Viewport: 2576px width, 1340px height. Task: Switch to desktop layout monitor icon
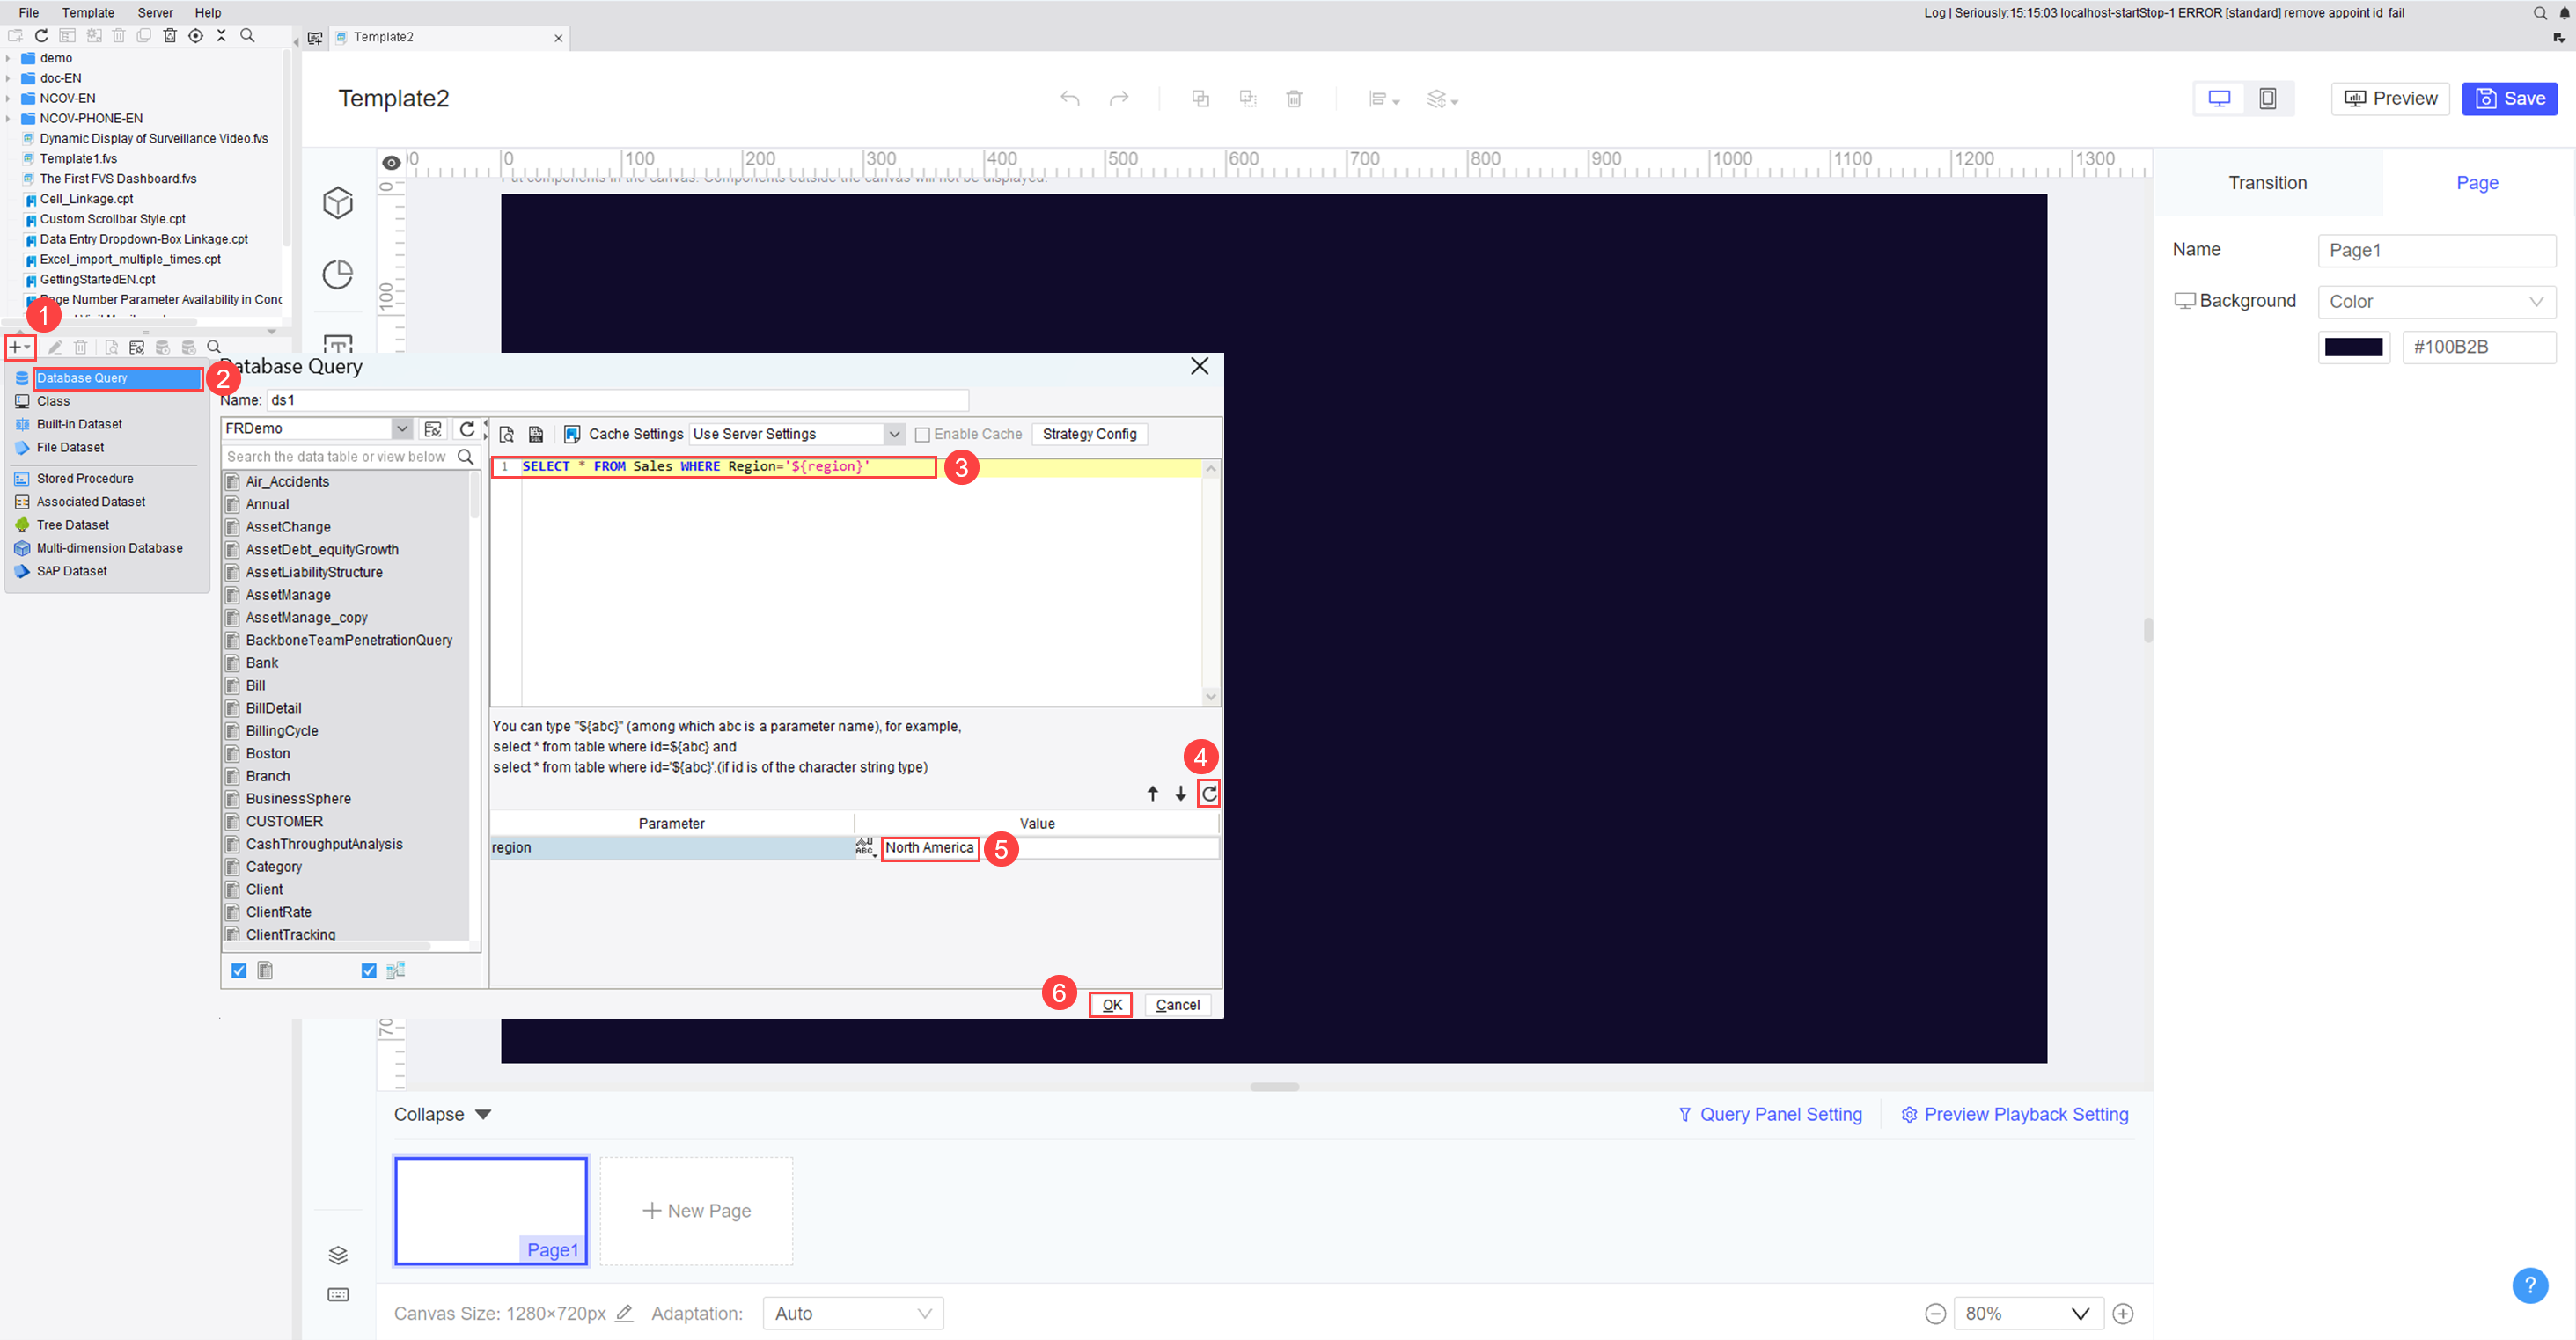pos(2219,98)
